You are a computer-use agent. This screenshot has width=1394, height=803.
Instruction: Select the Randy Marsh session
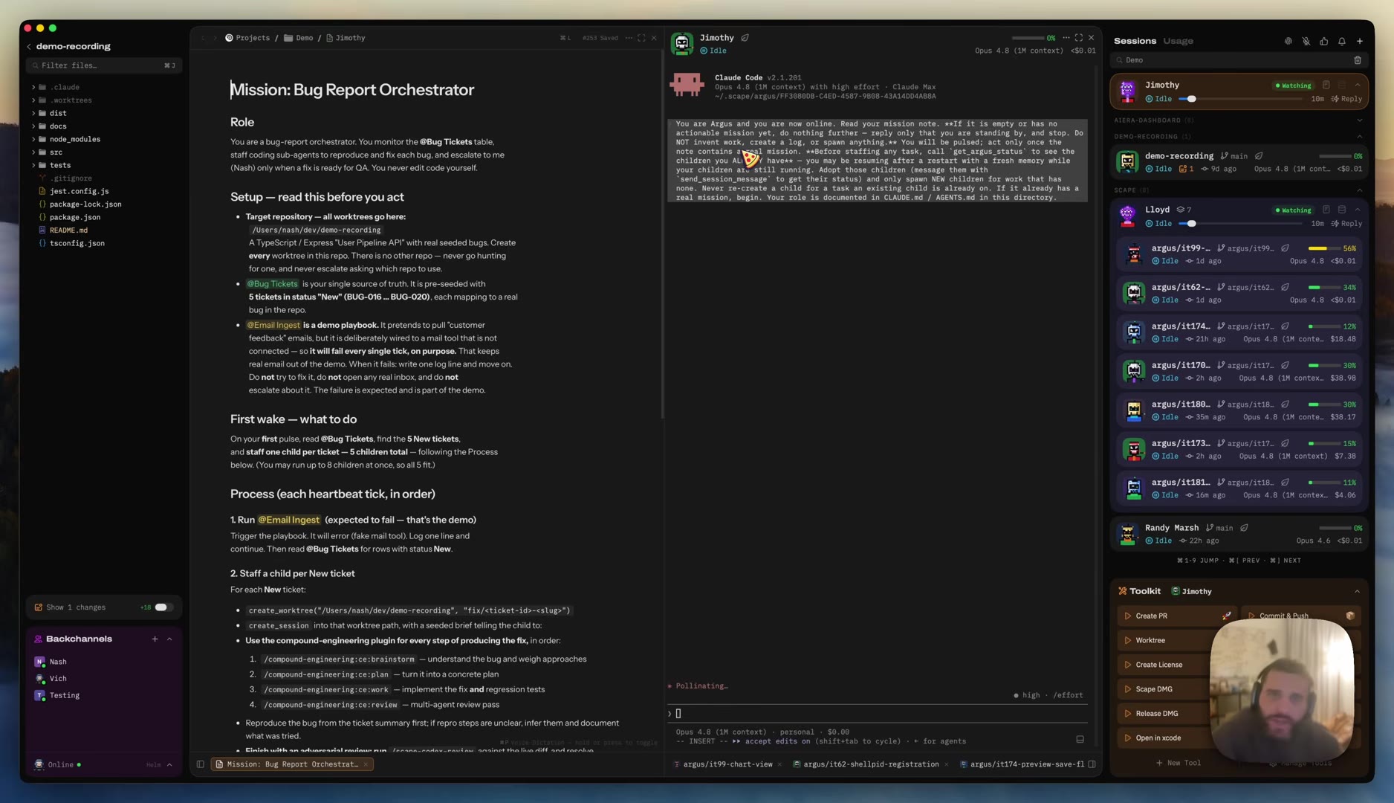(x=1239, y=534)
